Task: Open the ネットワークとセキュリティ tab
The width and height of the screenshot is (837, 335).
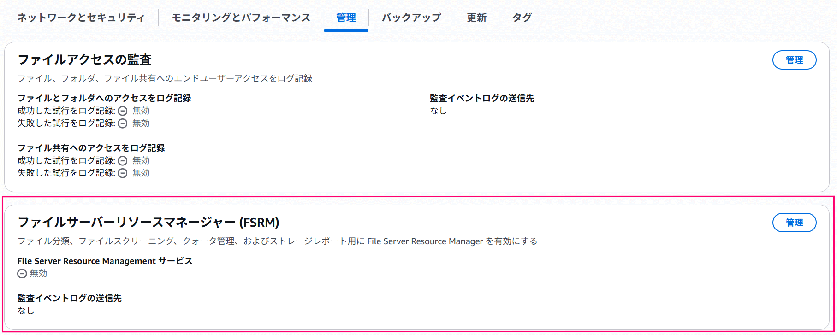Action: pos(81,18)
